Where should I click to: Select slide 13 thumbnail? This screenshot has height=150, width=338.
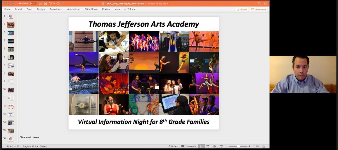coord(11,114)
